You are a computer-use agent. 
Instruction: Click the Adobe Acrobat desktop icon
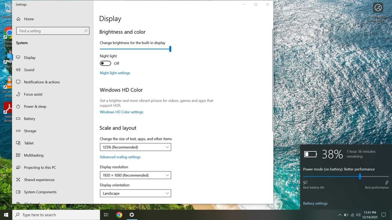7,112
